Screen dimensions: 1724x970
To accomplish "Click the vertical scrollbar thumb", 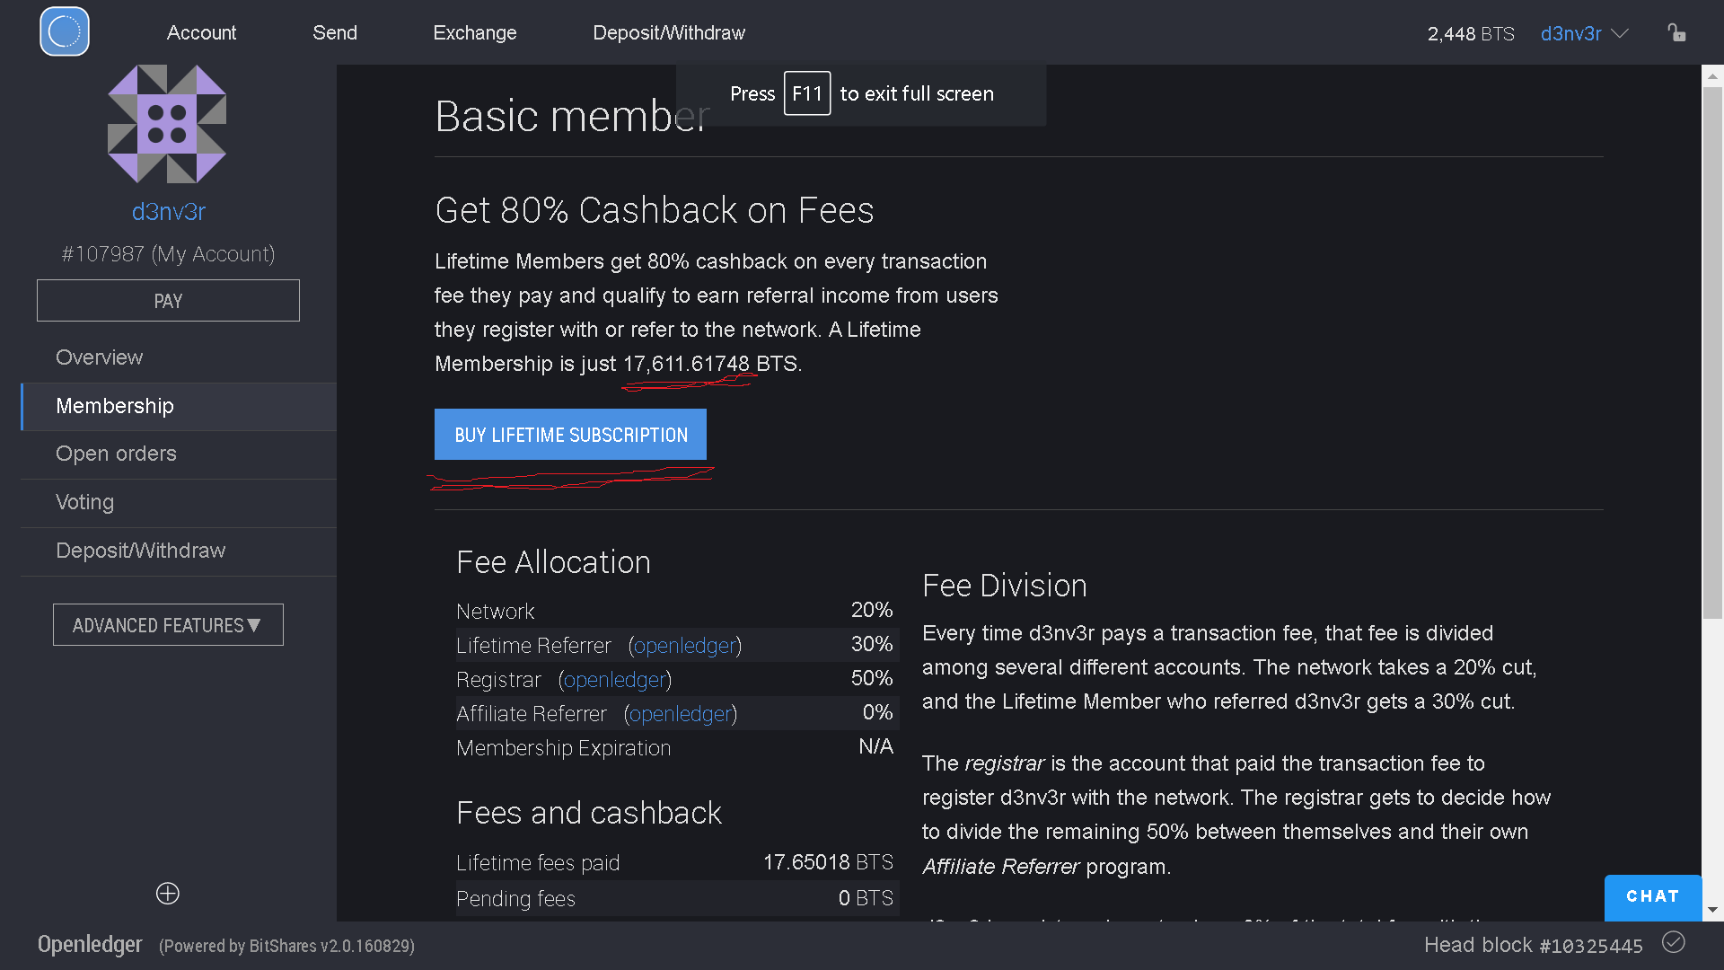I will pyautogui.click(x=1712, y=352).
